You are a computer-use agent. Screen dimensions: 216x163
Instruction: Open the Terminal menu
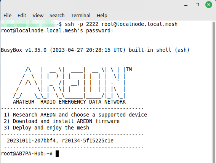coord(81,15)
